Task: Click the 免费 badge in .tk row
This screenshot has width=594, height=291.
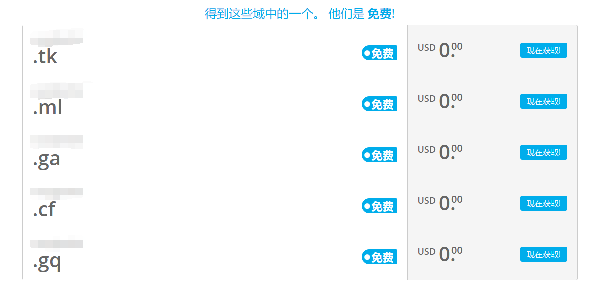Action: [379, 53]
